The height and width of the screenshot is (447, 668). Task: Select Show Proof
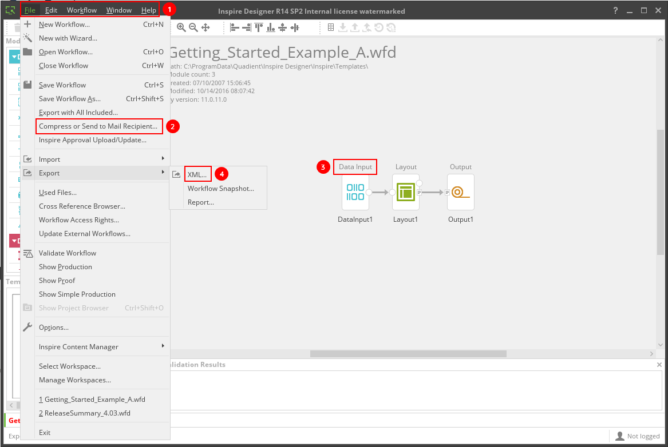coord(96,281)
